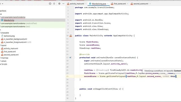Click onImageClickEvent method name

click(102, 89)
